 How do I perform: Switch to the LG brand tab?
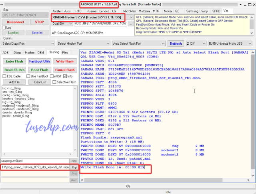click(x=114, y=11)
